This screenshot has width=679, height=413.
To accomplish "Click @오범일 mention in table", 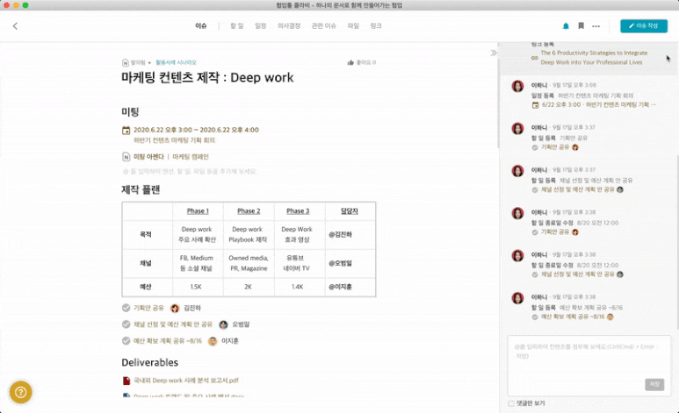I will (340, 263).
